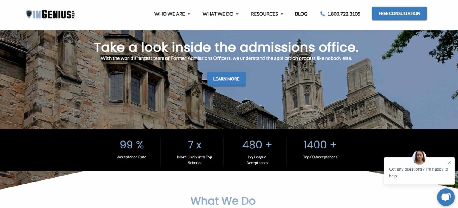Click the '7 x More Likely' statistic
458x208 pixels.
[x=194, y=150]
